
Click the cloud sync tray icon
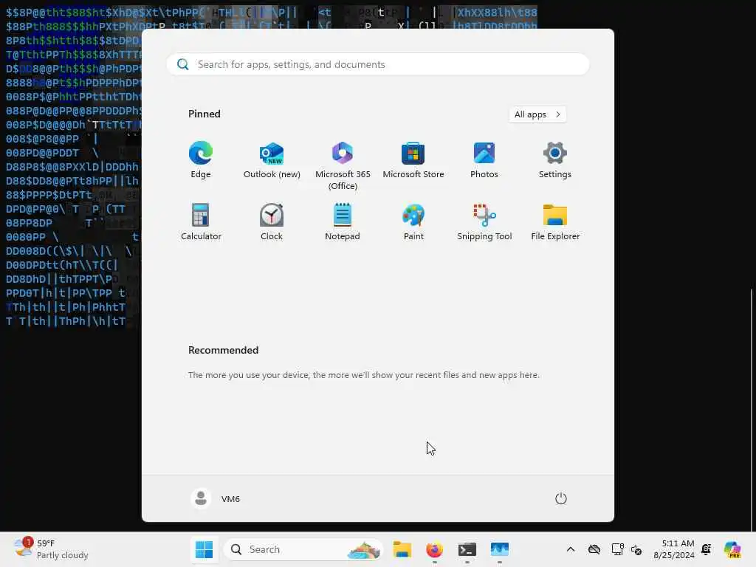point(594,549)
